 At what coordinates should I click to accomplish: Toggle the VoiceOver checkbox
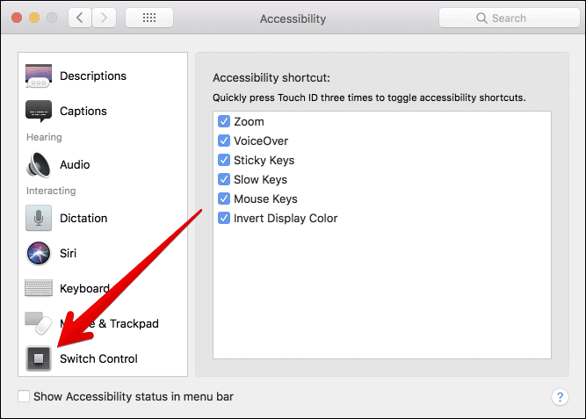click(224, 141)
